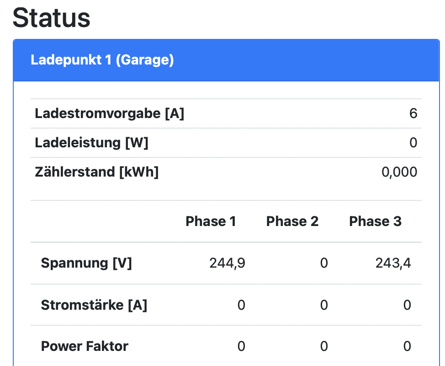
Task: Select the Ladepunkt 1 (Garage) card header
Action: tap(102, 60)
